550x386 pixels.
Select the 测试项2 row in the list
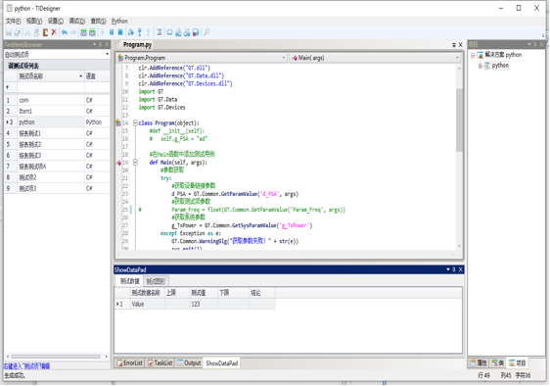[57, 177]
